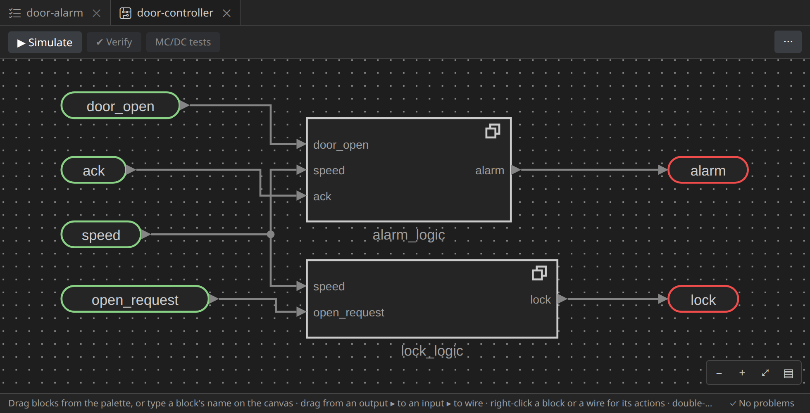The width and height of the screenshot is (810, 413).
Task: Close the door-controller tab
Action: [226, 13]
